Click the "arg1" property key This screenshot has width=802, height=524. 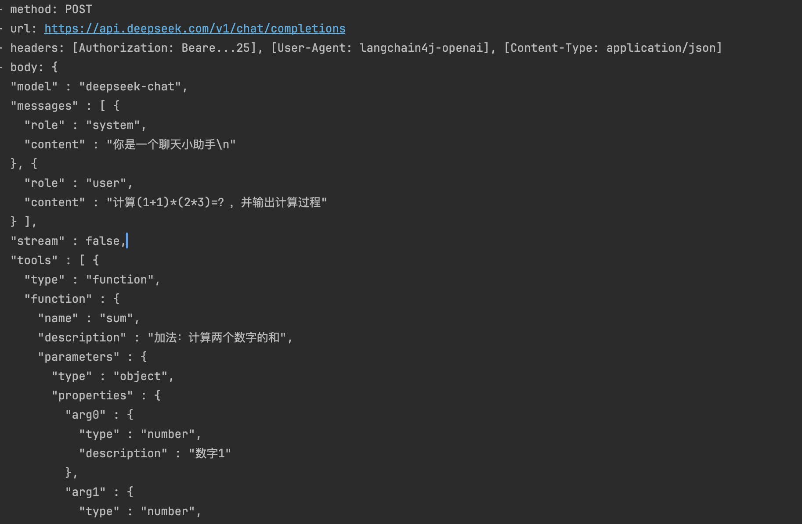point(85,492)
